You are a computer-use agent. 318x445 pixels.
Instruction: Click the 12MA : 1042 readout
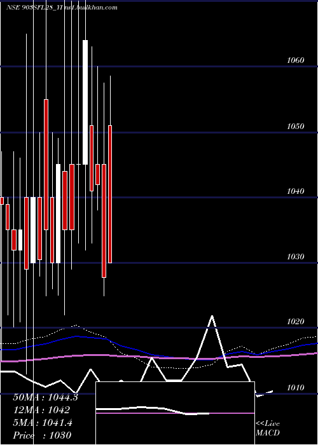41,410
